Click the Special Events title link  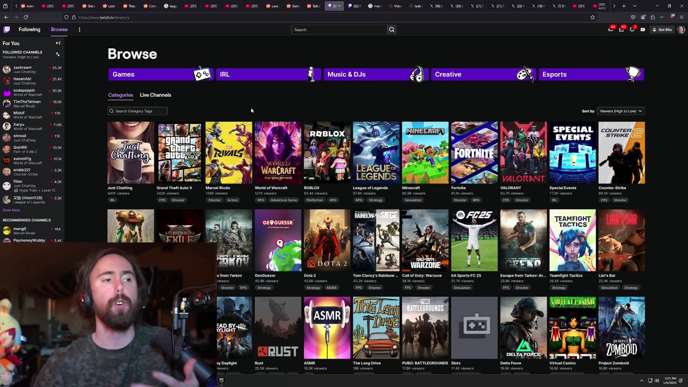tap(563, 188)
